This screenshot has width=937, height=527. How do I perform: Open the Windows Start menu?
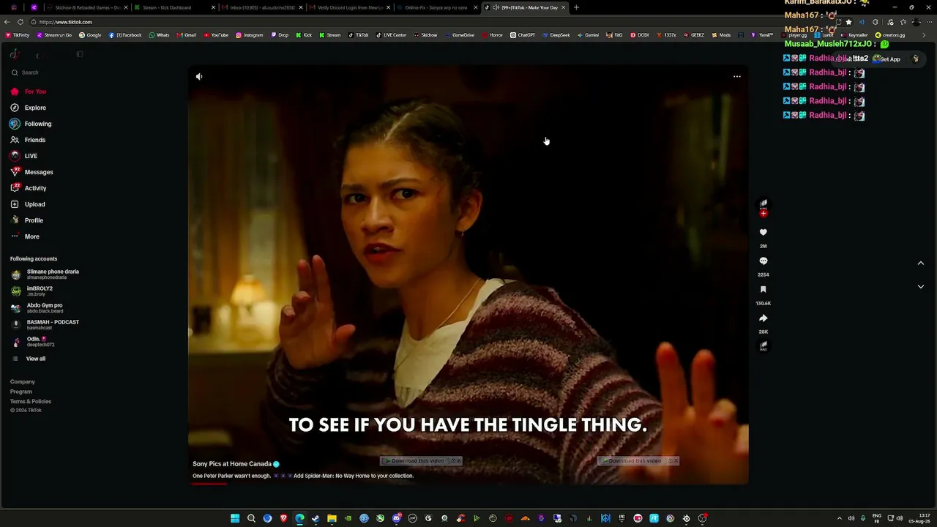235,518
